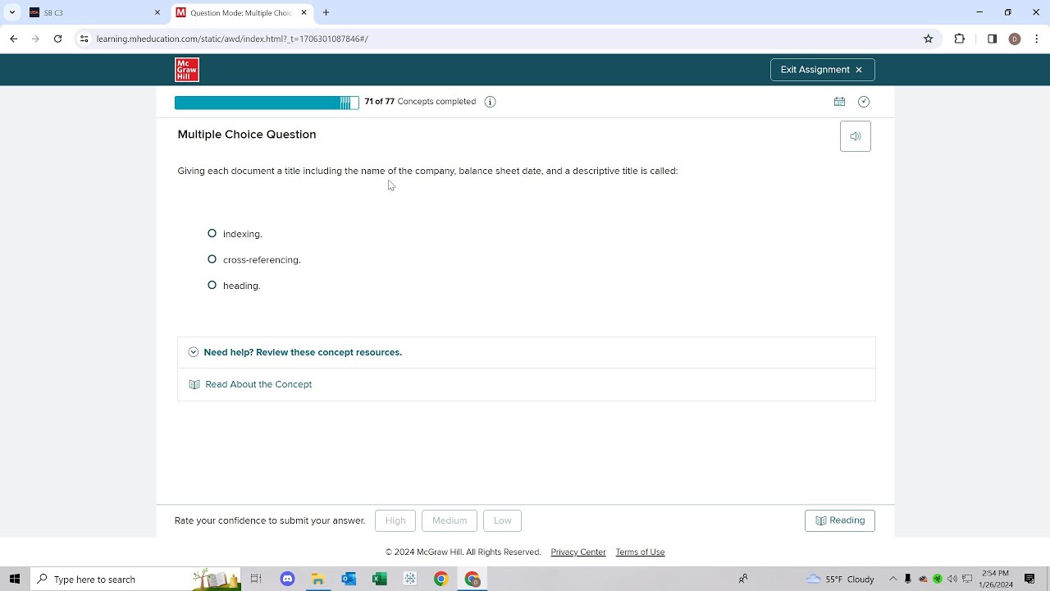Image resolution: width=1050 pixels, height=591 pixels.
Task: Open the Windows Start menu
Action: click(x=15, y=579)
